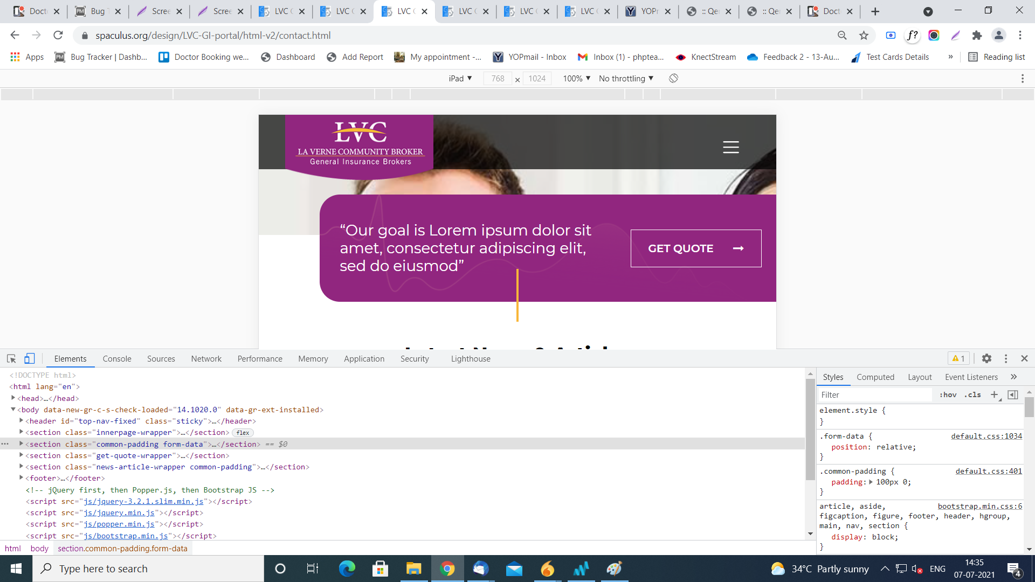Switch to the Computed styles tab
This screenshot has height=582, width=1035.
pos(875,377)
